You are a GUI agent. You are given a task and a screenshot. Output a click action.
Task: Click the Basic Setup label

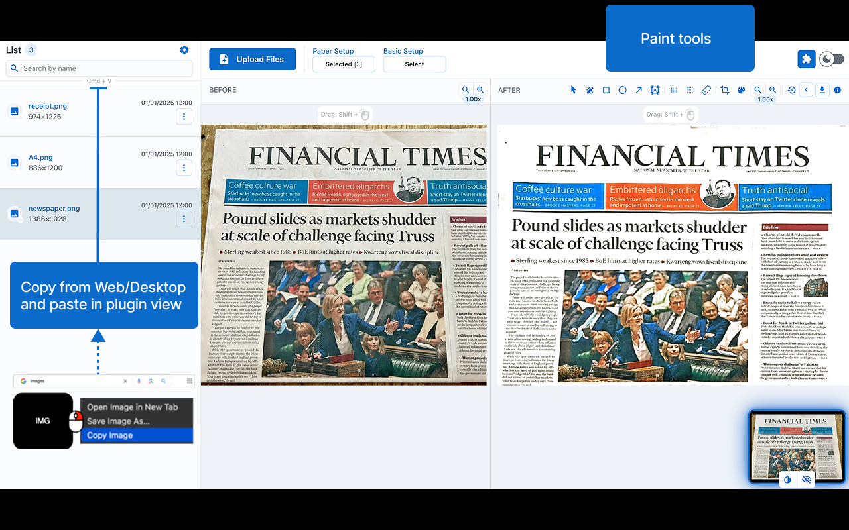coord(403,51)
